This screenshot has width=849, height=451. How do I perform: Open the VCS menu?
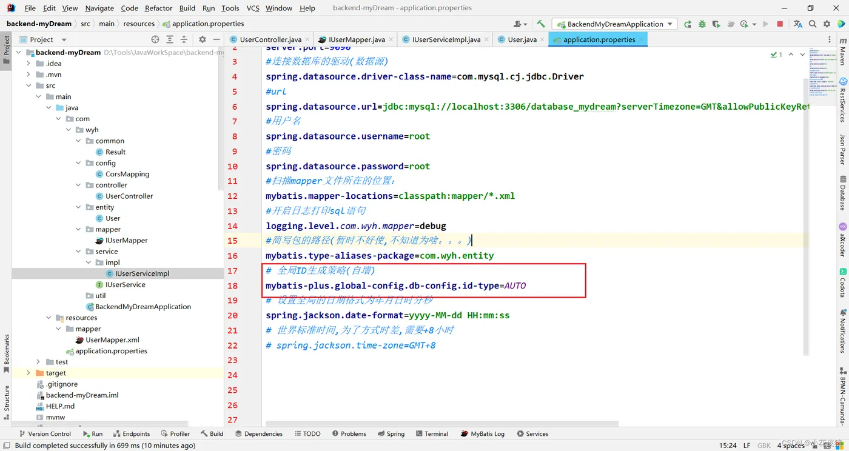point(253,8)
